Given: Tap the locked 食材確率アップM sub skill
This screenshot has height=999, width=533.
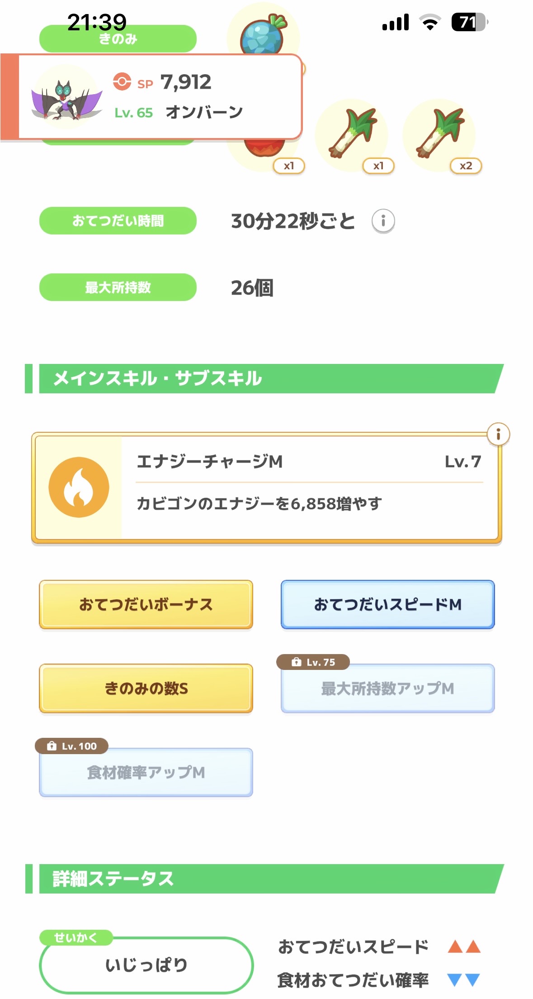Looking at the screenshot, I should (146, 772).
